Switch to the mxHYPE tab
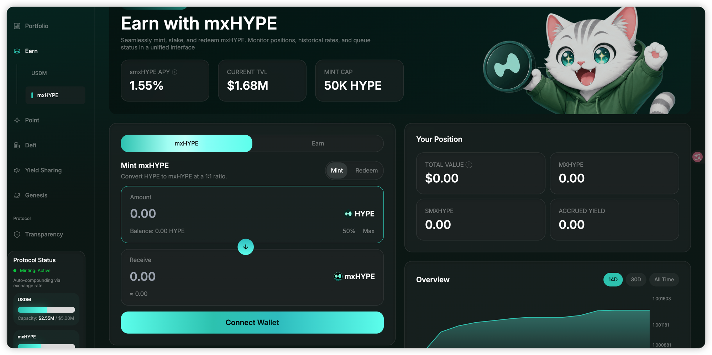The height and width of the screenshot is (355, 712). (187, 143)
